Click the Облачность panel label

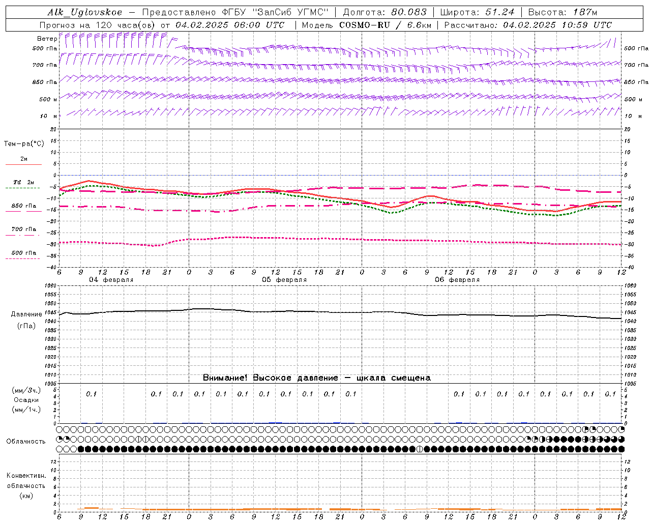[26, 441]
